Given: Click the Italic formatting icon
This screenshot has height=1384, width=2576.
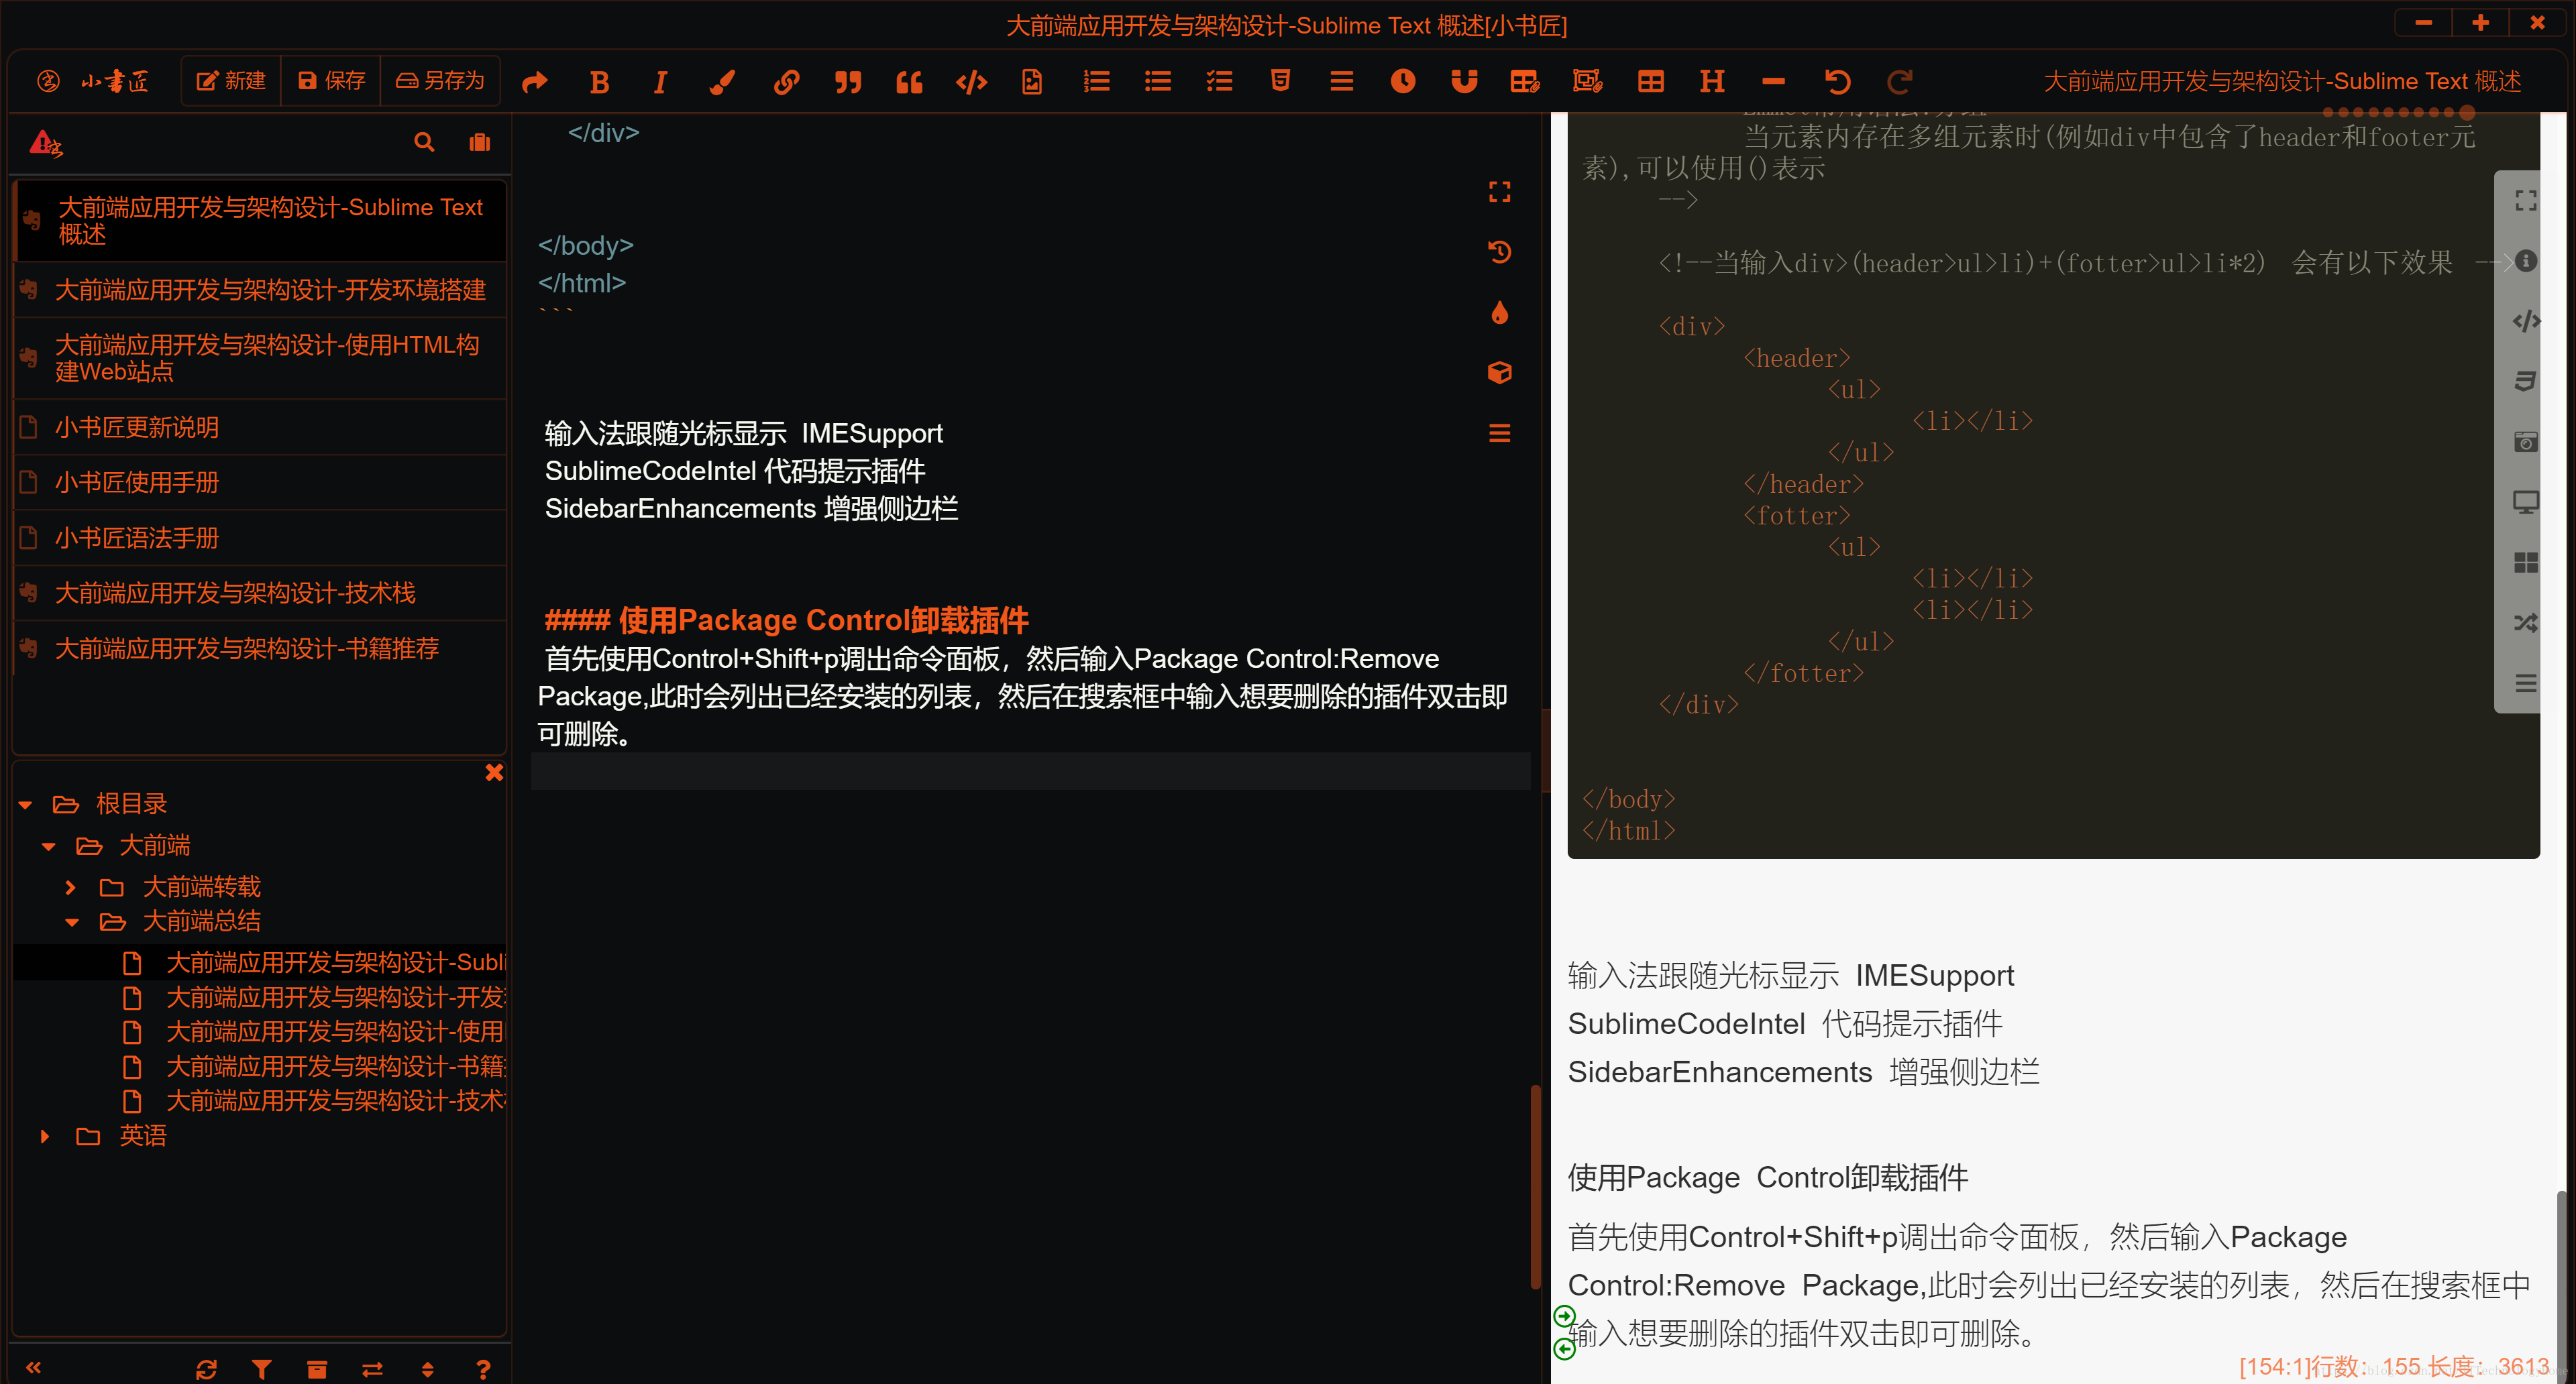Looking at the screenshot, I should pyautogui.click(x=660, y=82).
